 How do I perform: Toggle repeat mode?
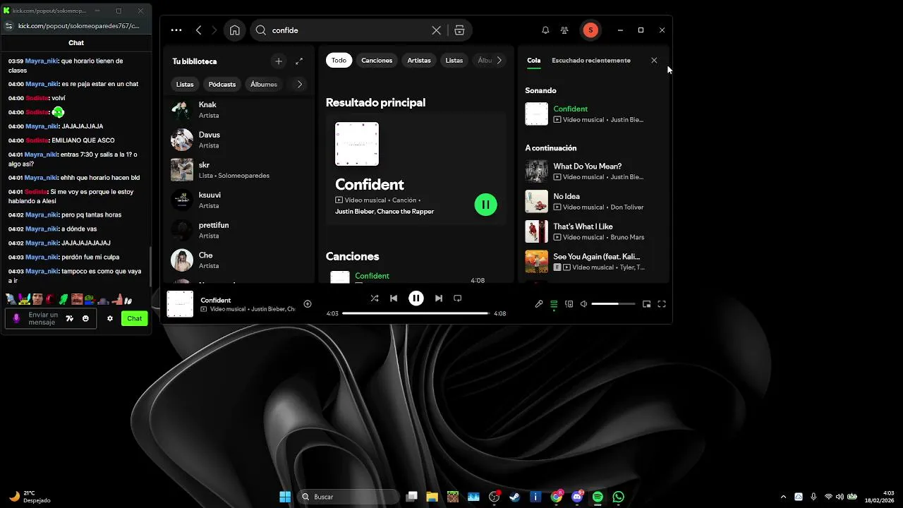(x=458, y=298)
